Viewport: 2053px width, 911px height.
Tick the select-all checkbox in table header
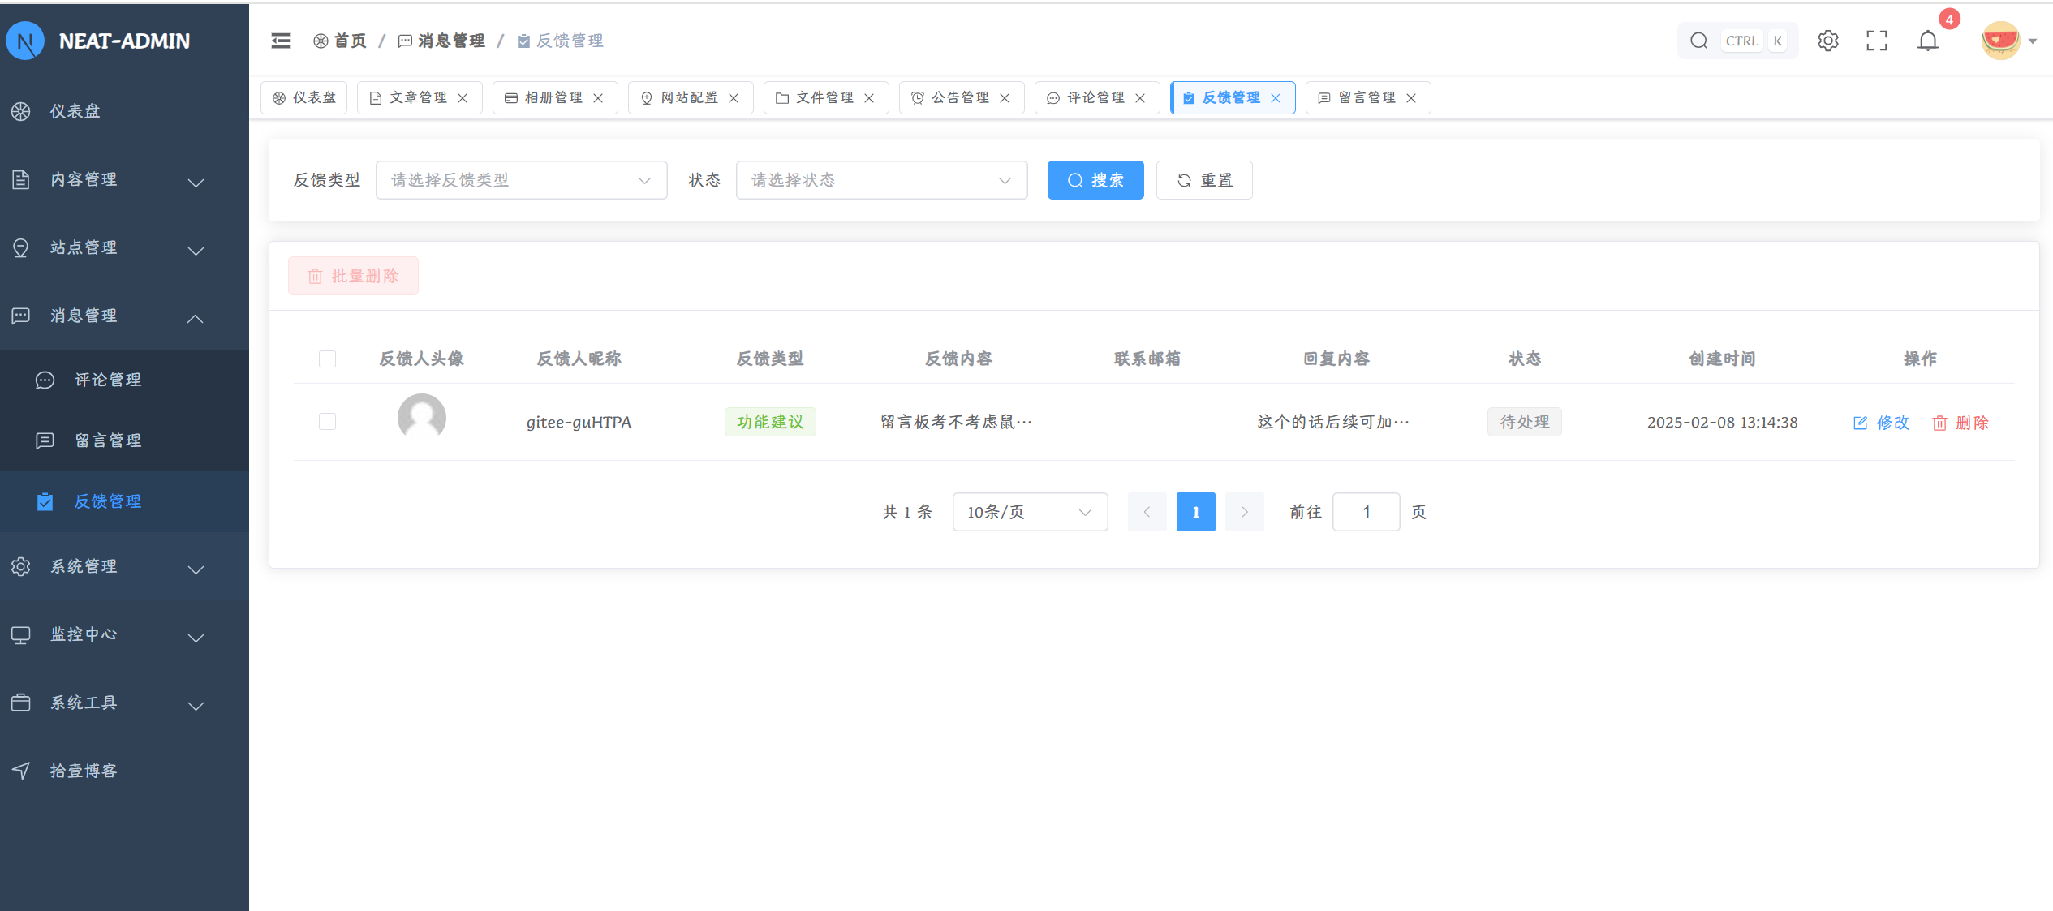tap(327, 359)
